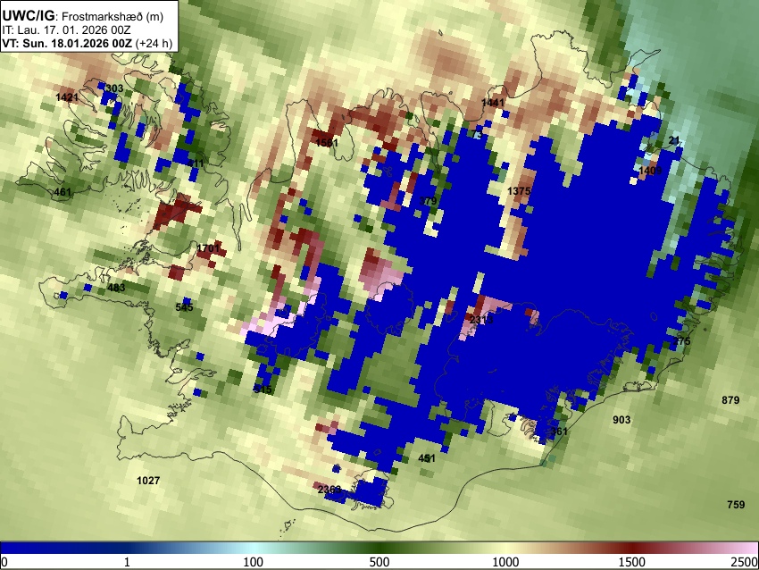Image resolution: width=759 pixels, height=570 pixels.
Task: Click the '2500' tick on the colour scale
Action: pos(745,562)
